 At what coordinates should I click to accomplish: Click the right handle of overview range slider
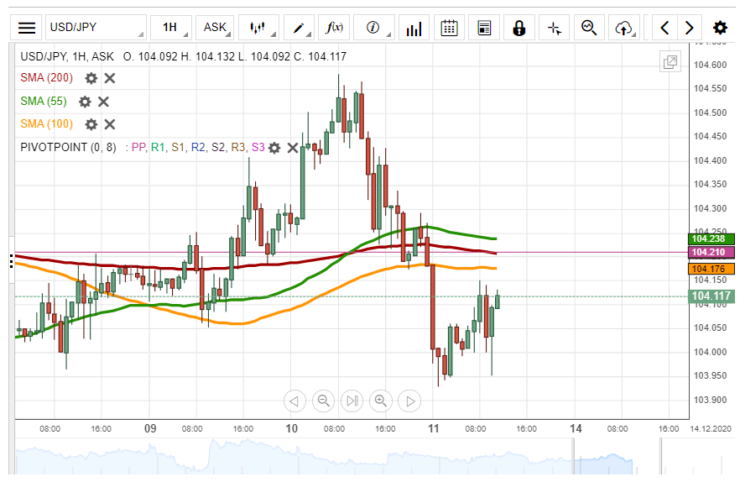click(x=661, y=460)
